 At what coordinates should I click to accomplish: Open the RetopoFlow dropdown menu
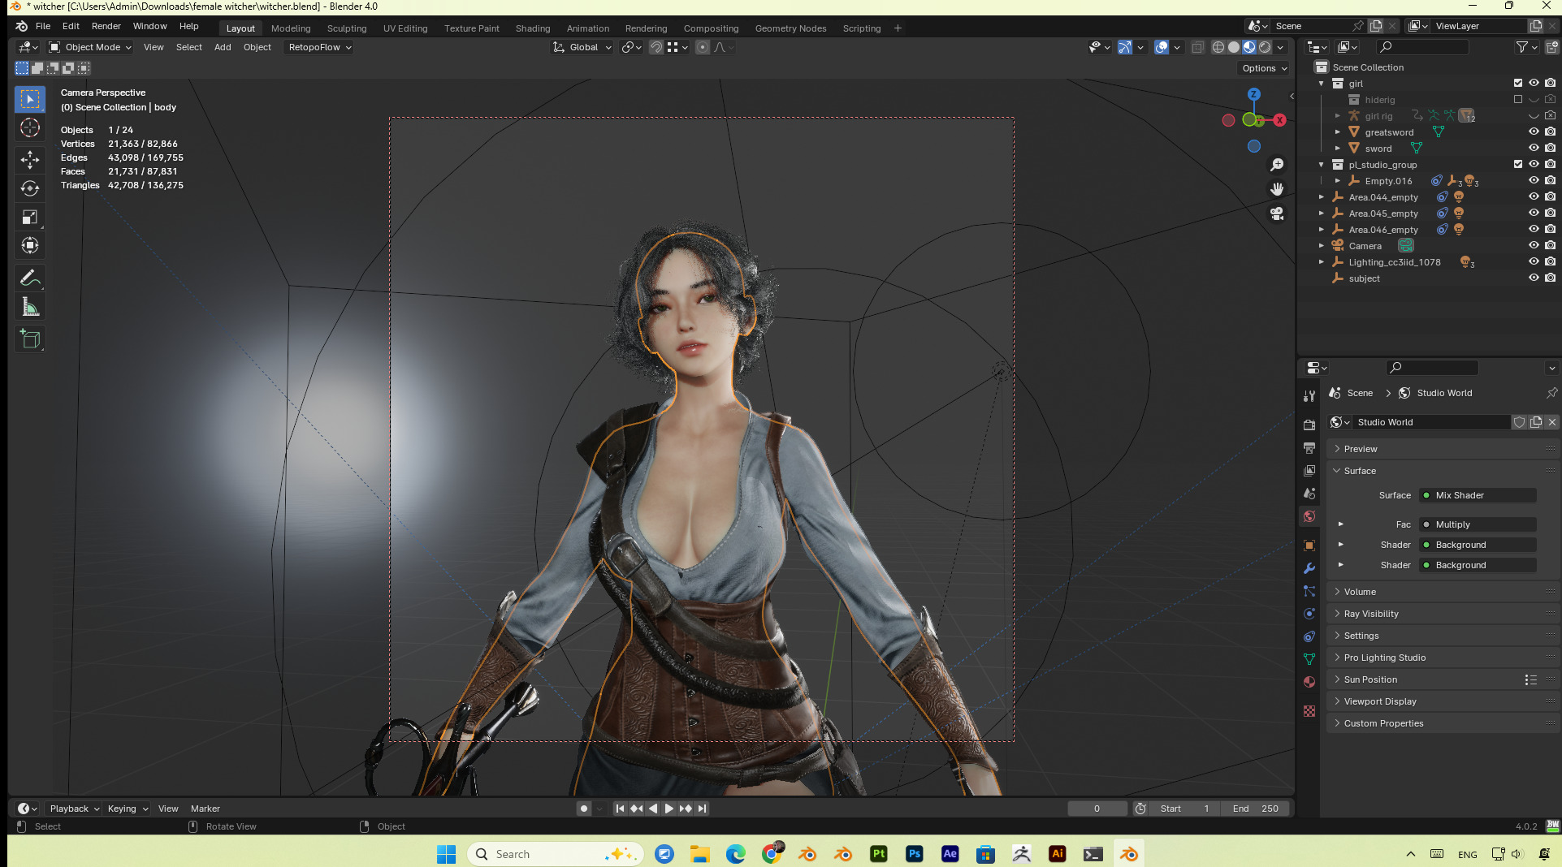[x=320, y=47]
